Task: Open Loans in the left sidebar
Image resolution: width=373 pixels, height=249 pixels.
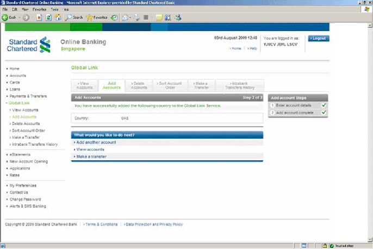Action: coord(15,89)
